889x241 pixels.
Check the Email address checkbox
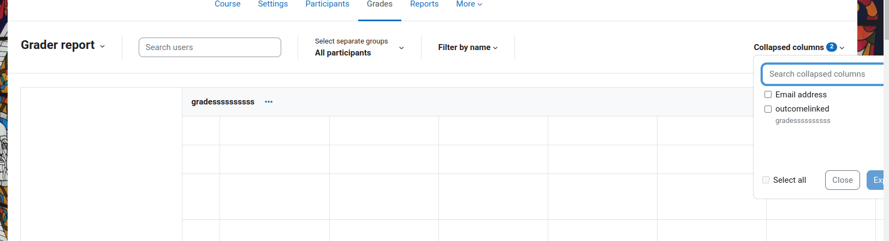[x=768, y=95]
